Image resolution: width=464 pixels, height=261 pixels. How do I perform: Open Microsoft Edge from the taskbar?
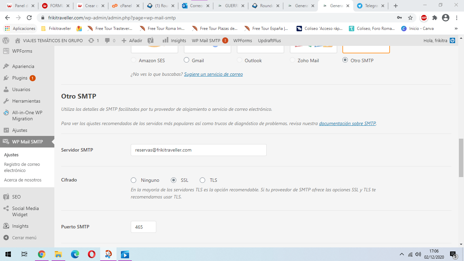pos(75,254)
